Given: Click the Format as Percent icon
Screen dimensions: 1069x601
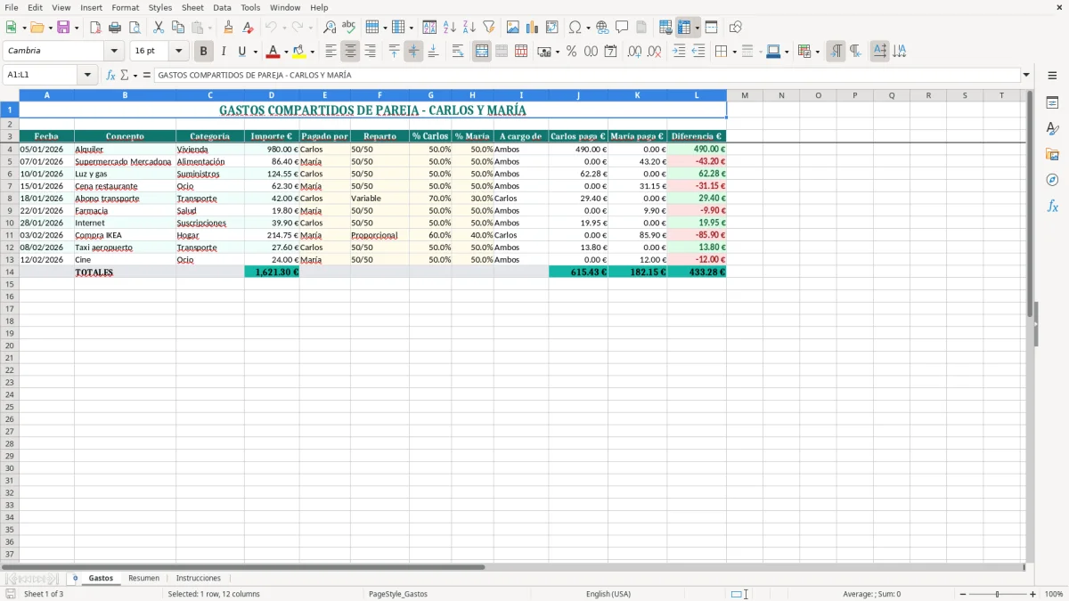Looking at the screenshot, I should click(x=572, y=52).
